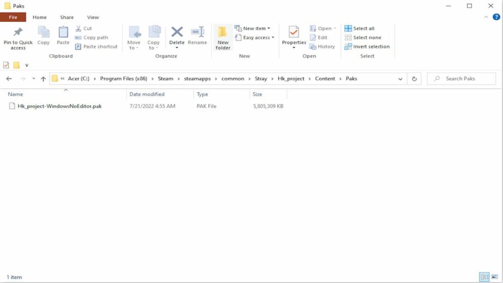Pin the folder to Quick access
Screen dimensions: 503x283
[x=18, y=38]
